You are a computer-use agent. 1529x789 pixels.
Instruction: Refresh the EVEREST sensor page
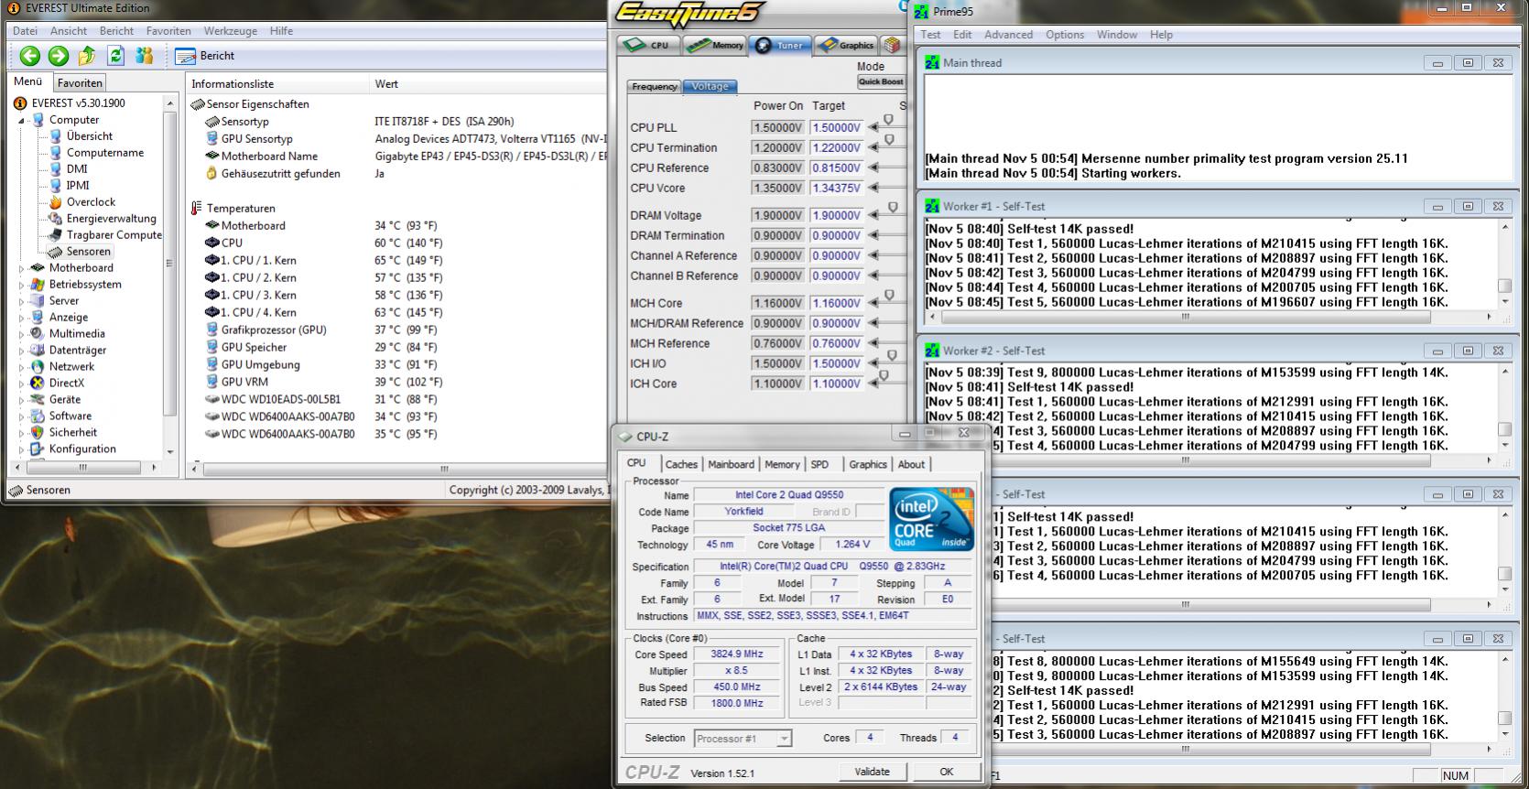point(116,56)
